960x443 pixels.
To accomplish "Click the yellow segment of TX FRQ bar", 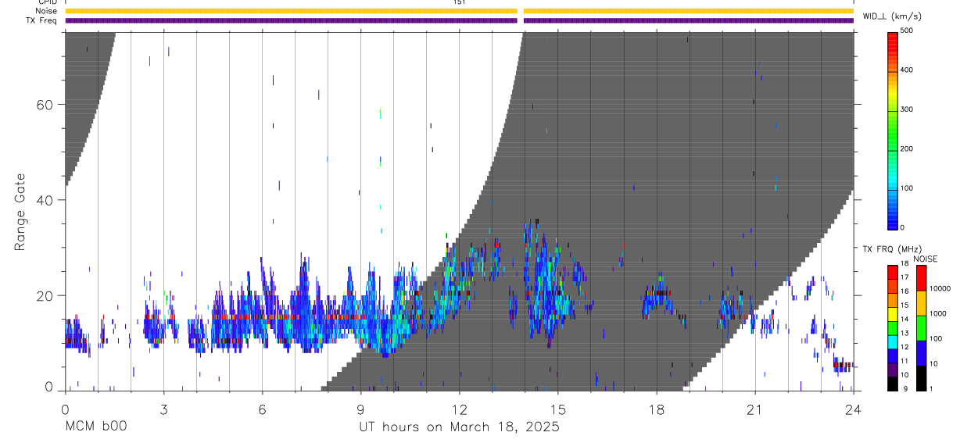I will 892,315.
